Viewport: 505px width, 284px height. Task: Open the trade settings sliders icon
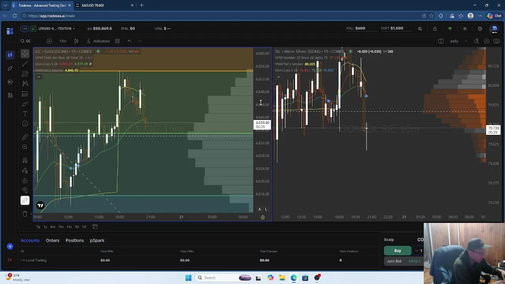tap(420, 29)
